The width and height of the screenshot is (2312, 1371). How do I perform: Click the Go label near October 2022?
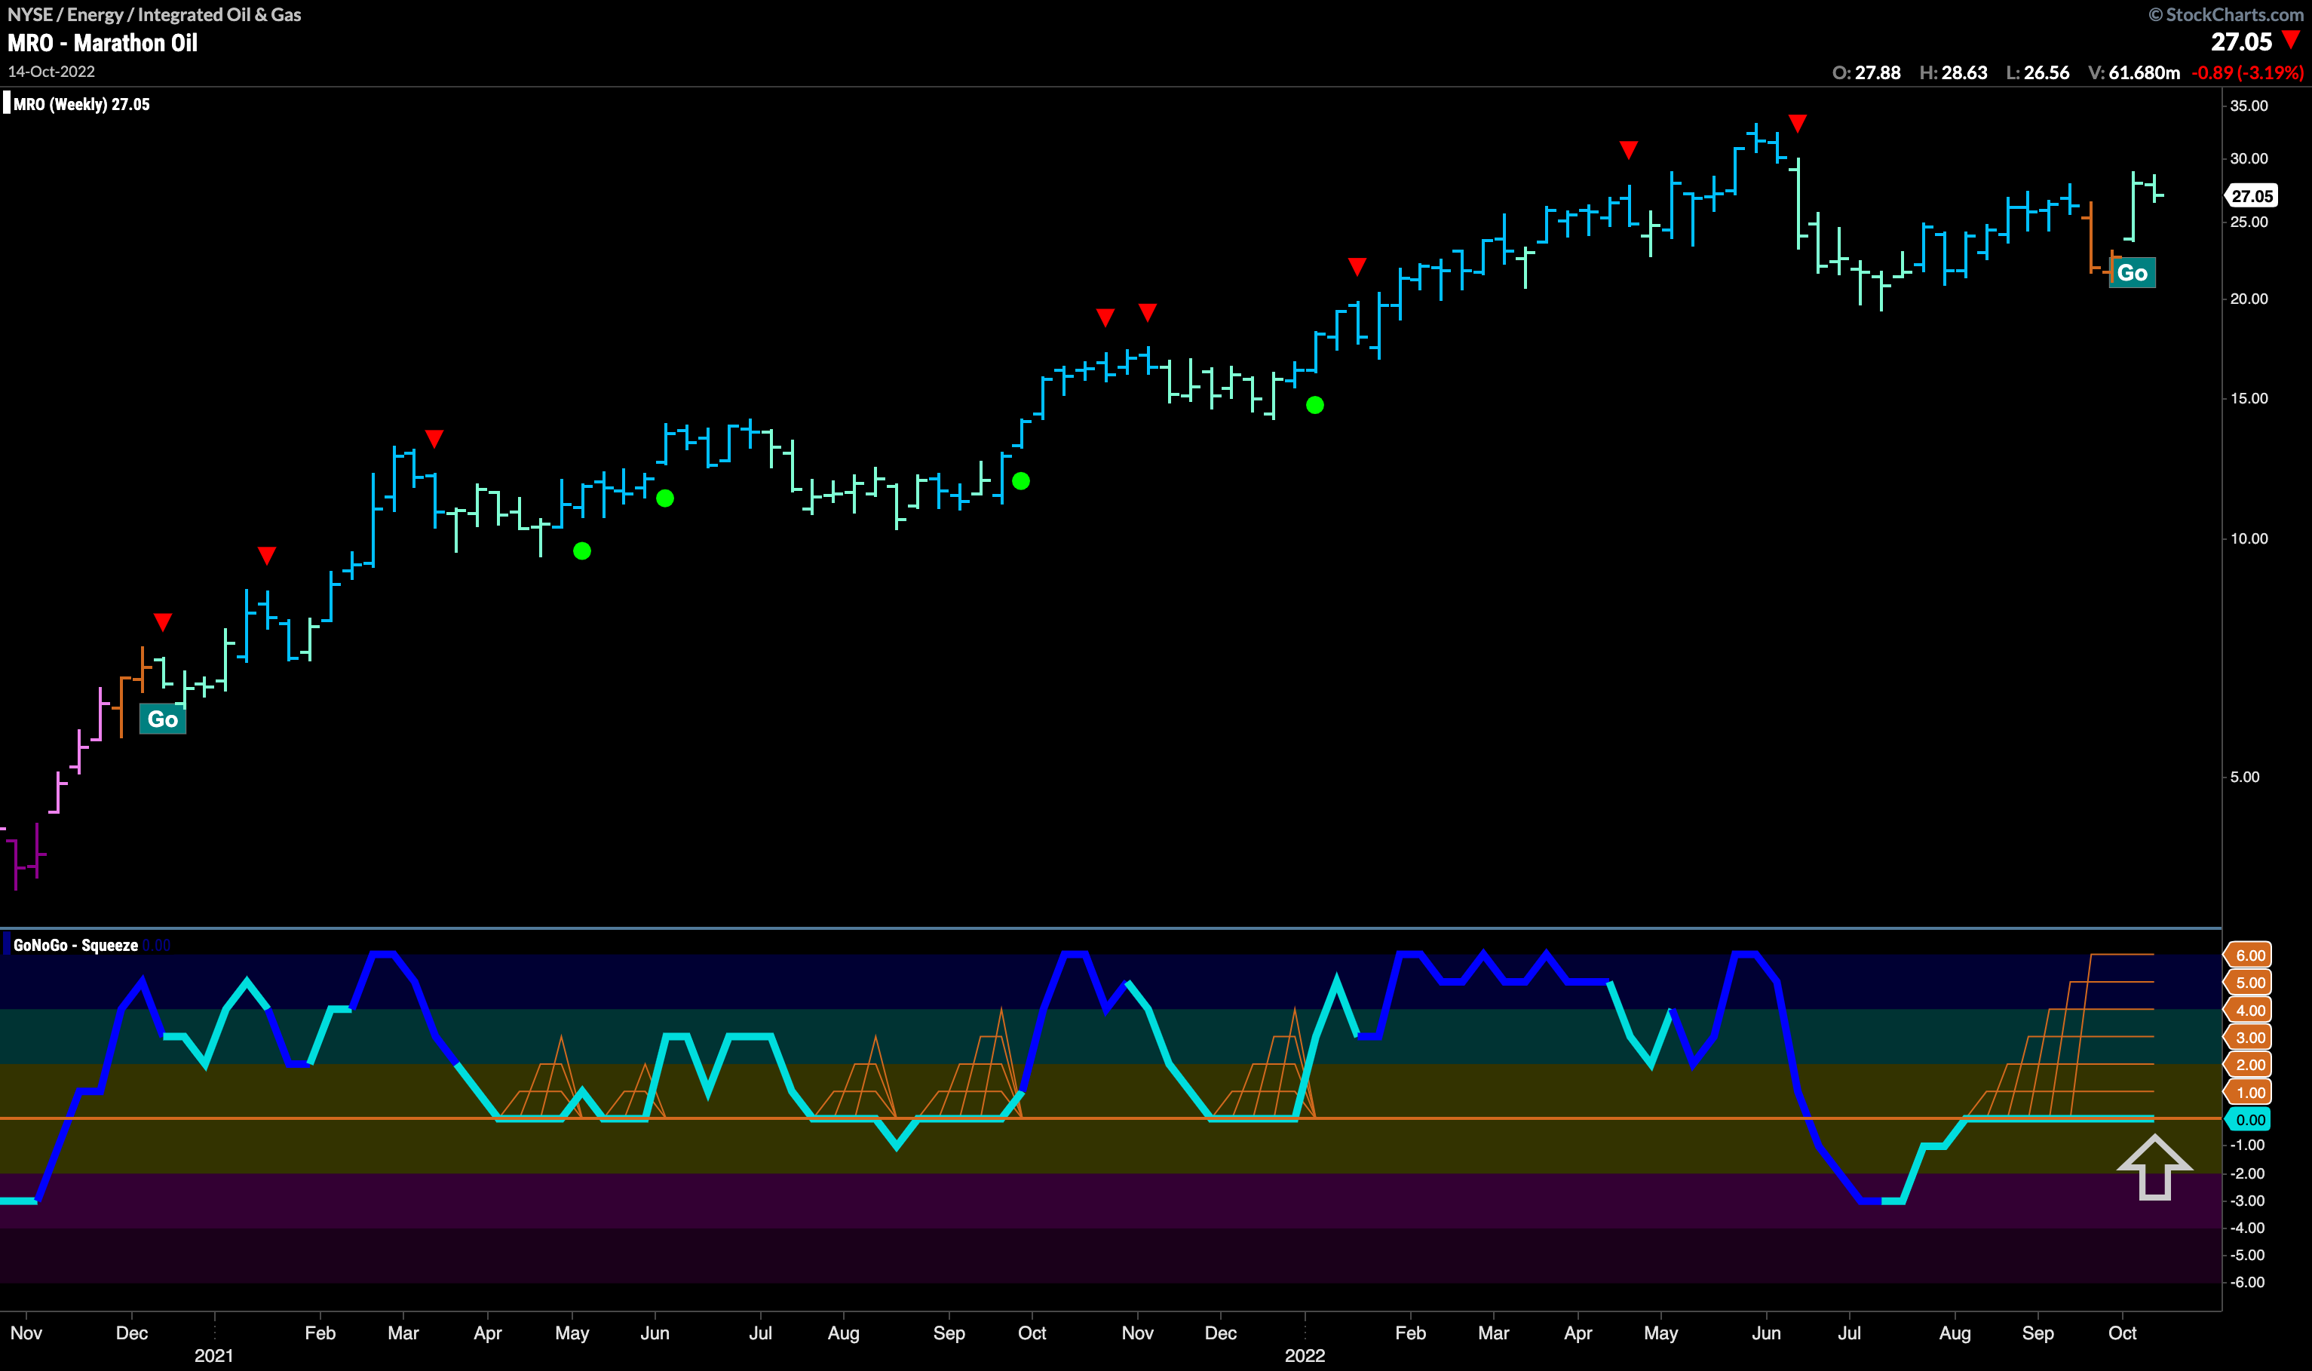click(x=2132, y=272)
